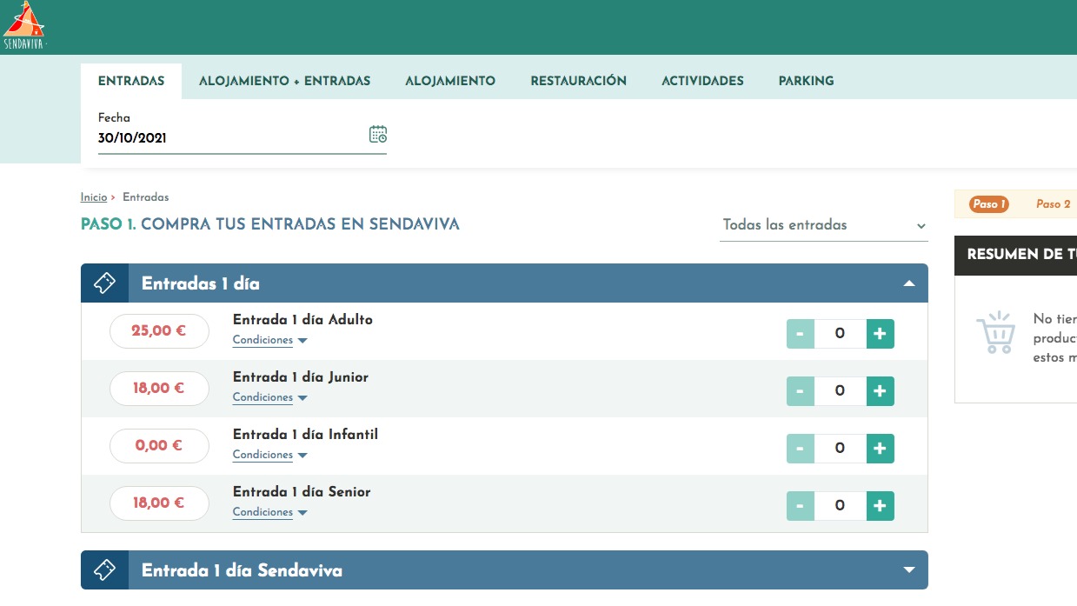Open the RESTAURACIÓN tab
The image size is (1077, 606).
click(578, 80)
